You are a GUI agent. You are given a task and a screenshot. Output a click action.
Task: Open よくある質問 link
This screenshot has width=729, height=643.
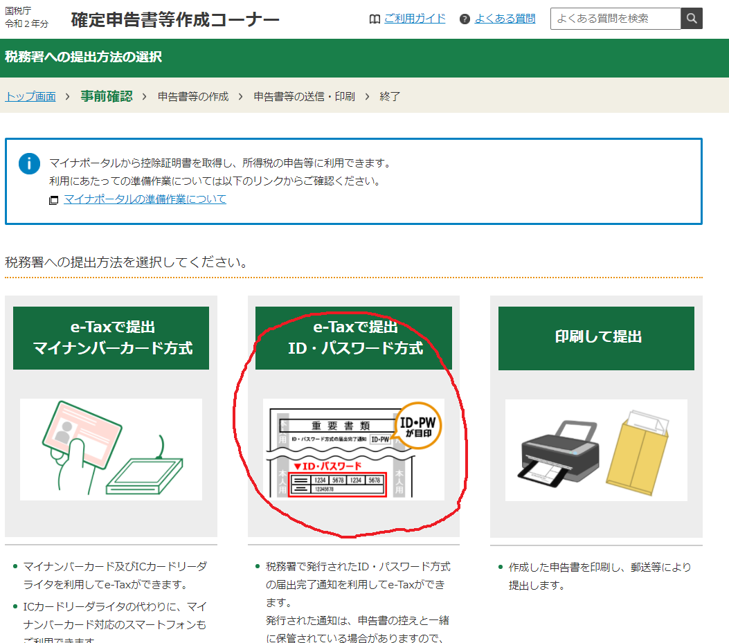505,19
